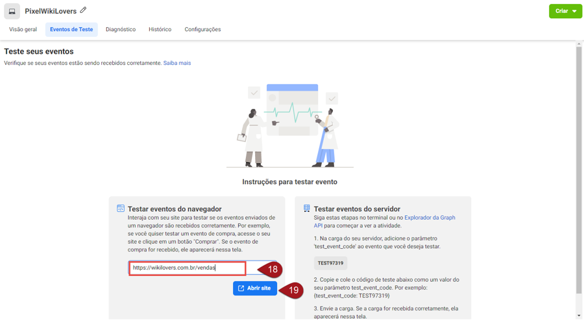584x324 pixels.
Task: Follow the Saiba mais link
Action: [177, 63]
